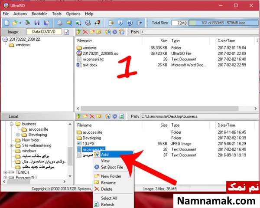Viewport: 260px width, 208px height.
Task: Click the gear icon in Image toolbar
Action: (115, 32)
